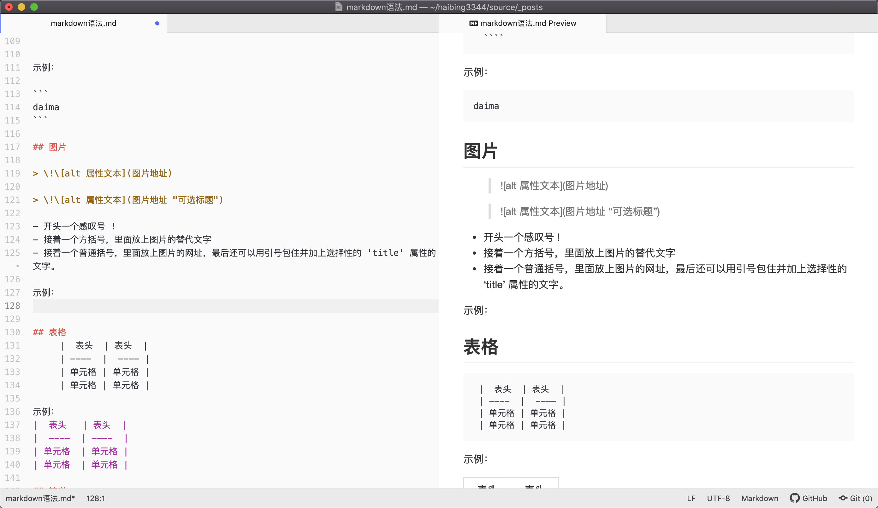Click line number 130 in the gutter
Image resolution: width=878 pixels, height=508 pixels.
(x=13, y=332)
